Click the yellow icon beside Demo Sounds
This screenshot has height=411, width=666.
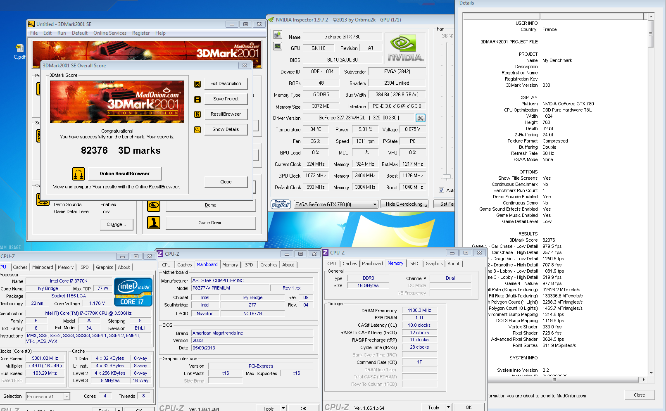(43, 200)
